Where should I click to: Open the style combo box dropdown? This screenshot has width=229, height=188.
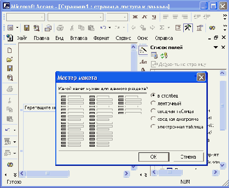(x=42, y=17)
